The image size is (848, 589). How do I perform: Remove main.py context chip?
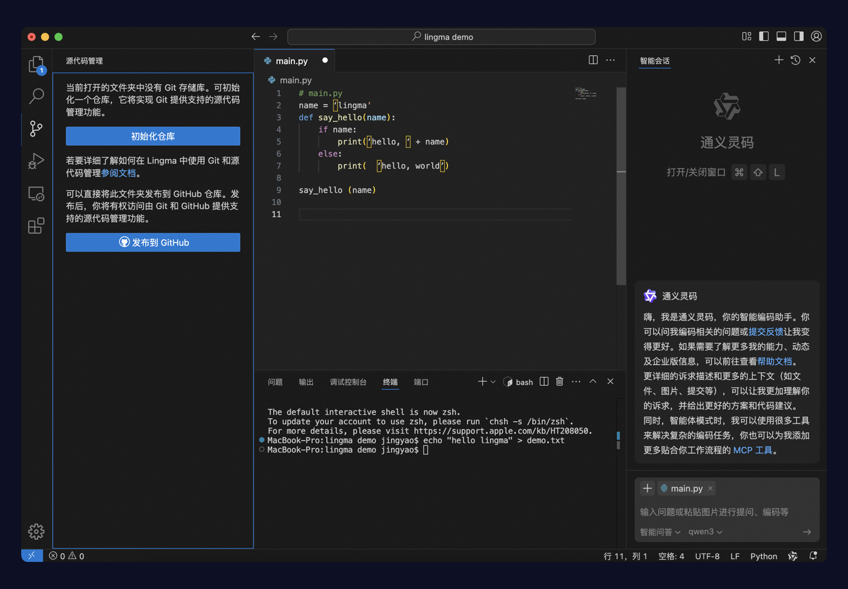[711, 488]
